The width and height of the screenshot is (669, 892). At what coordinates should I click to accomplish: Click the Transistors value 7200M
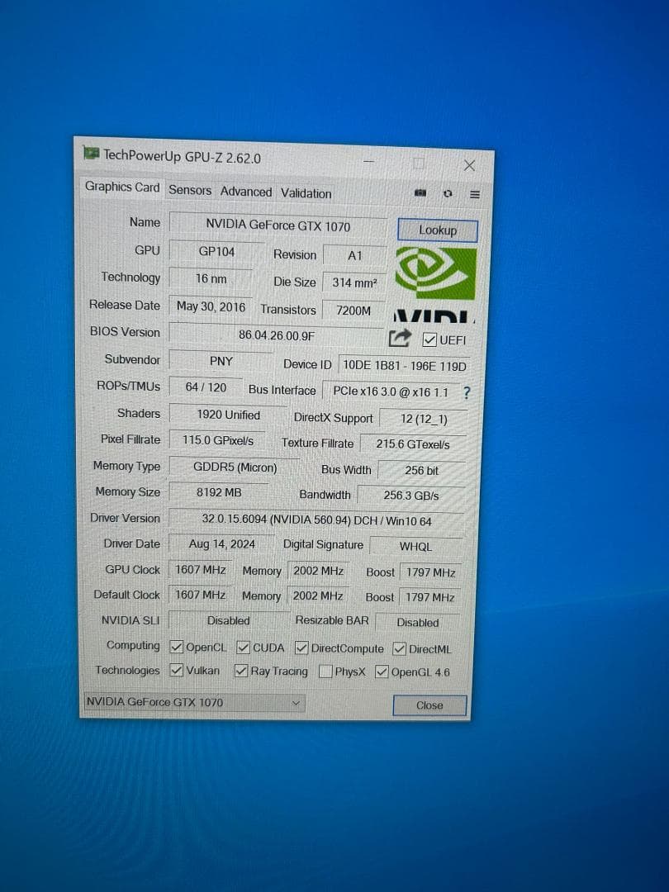tap(353, 311)
